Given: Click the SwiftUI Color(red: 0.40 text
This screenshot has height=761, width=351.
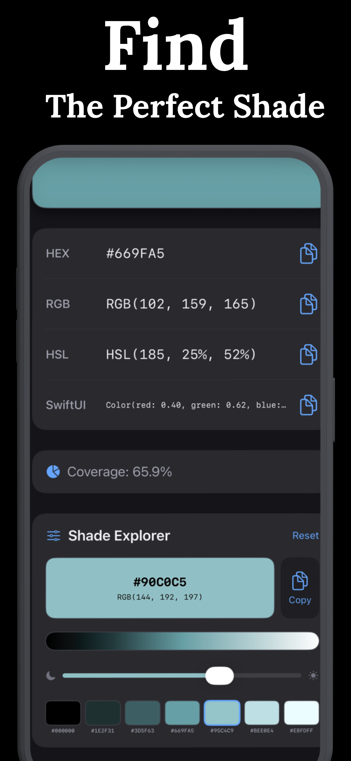Looking at the screenshot, I should 196,405.
